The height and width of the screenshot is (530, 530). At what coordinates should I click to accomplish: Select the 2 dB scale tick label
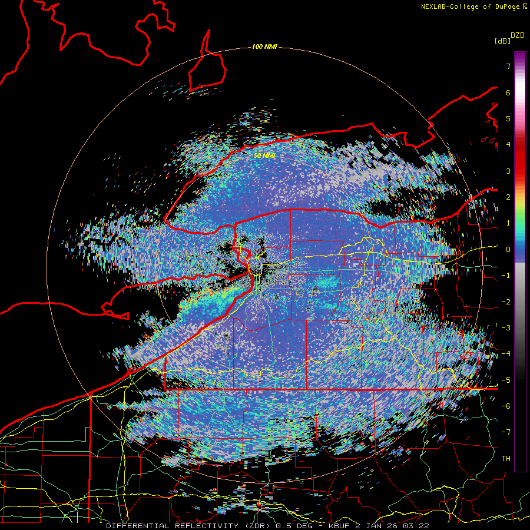[x=508, y=197]
